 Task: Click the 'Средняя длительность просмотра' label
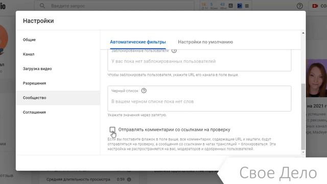click(x=78, y=179)
